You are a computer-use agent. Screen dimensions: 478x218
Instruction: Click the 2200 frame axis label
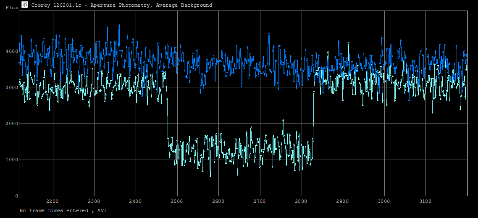point(53,202)
